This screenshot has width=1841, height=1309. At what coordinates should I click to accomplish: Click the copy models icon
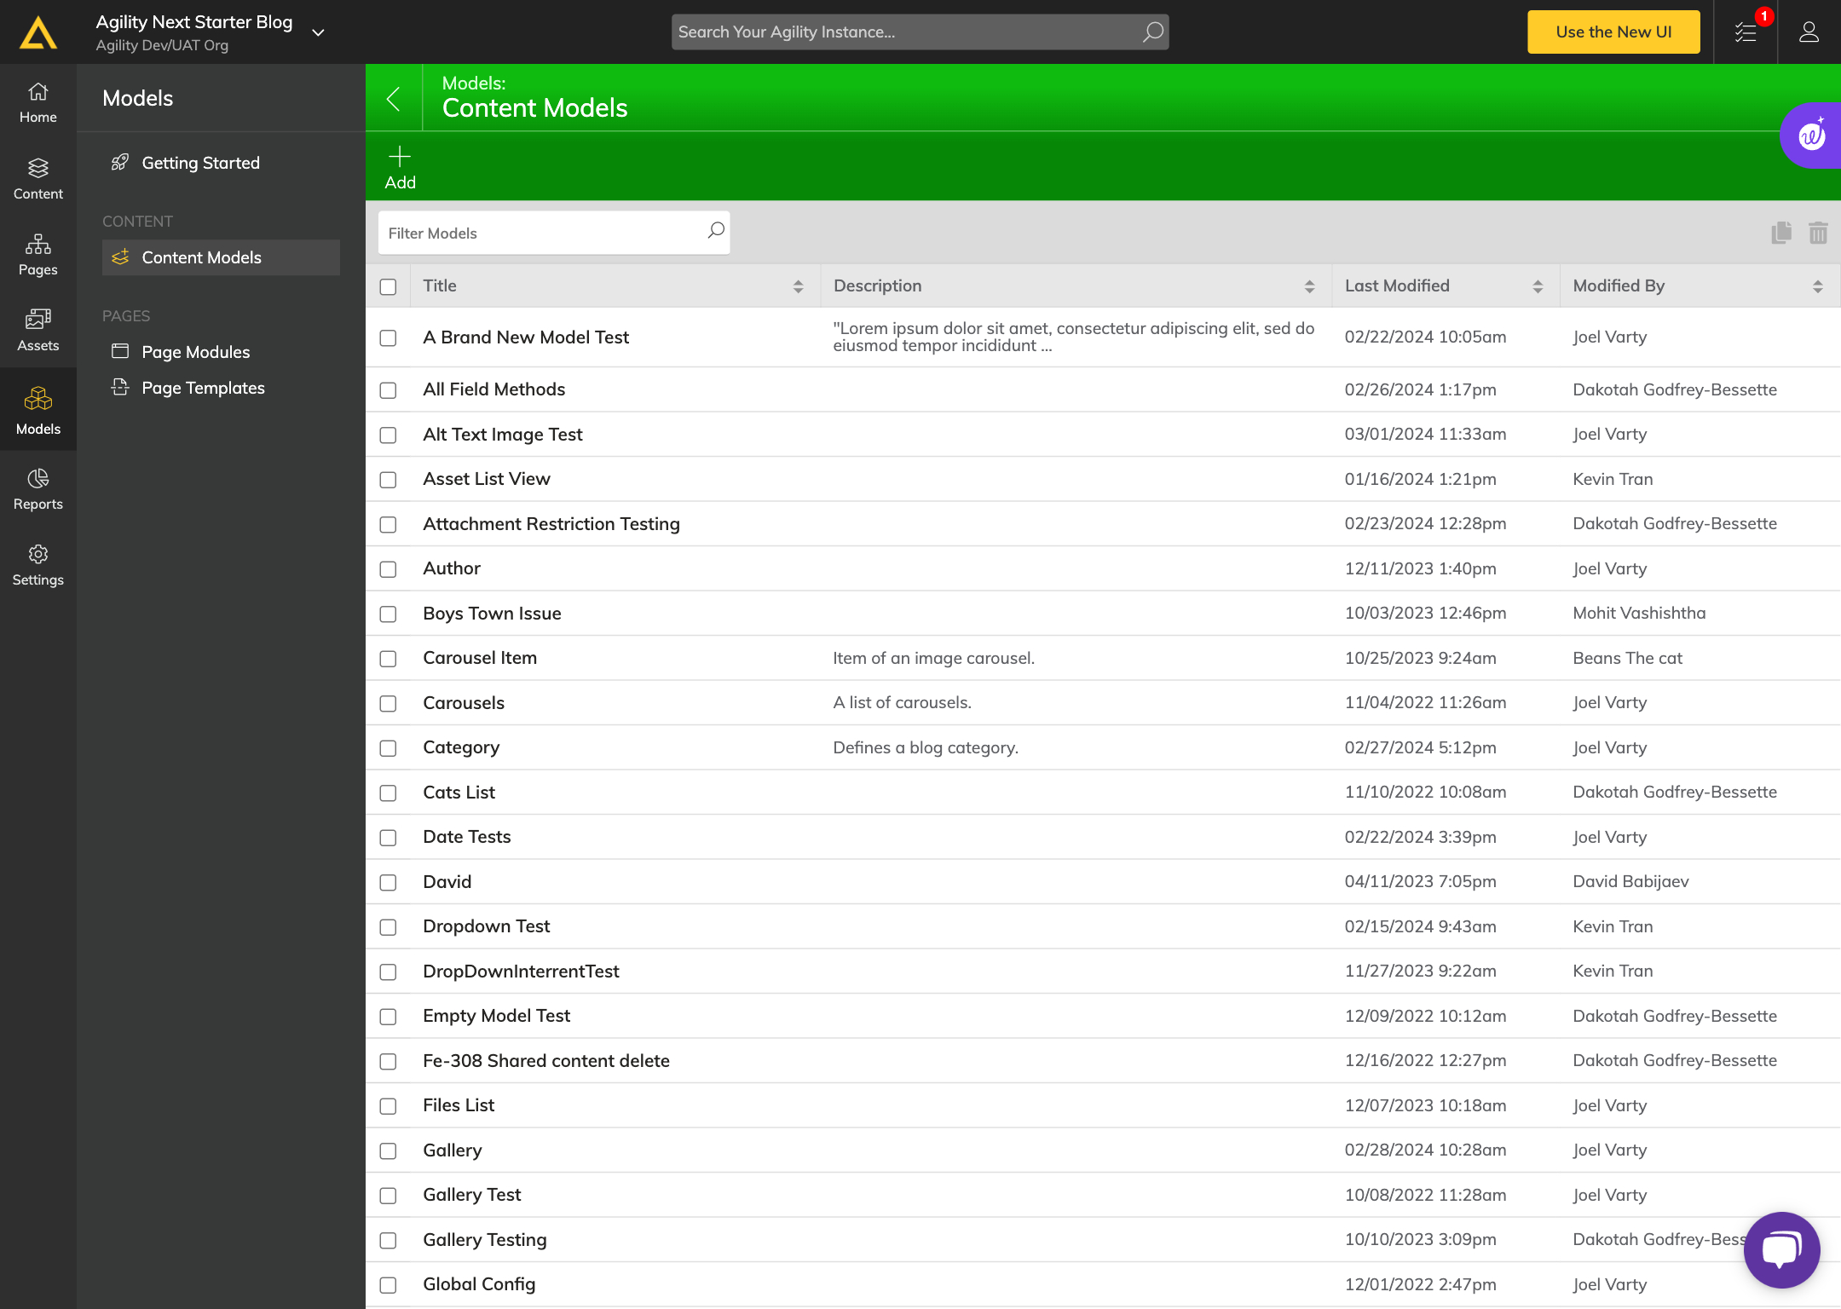point(1780,233)
